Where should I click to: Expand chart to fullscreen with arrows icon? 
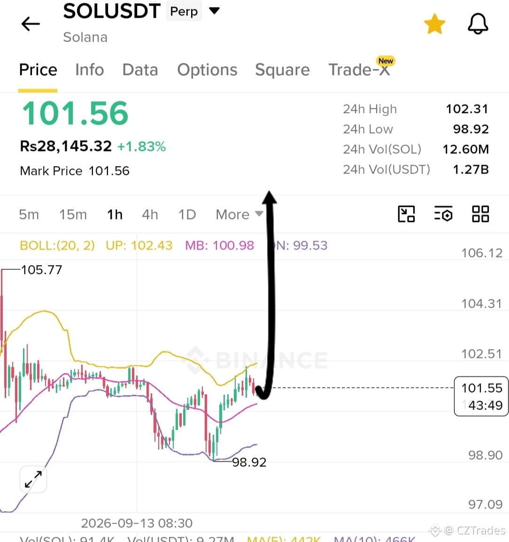[x=33, y=480]
